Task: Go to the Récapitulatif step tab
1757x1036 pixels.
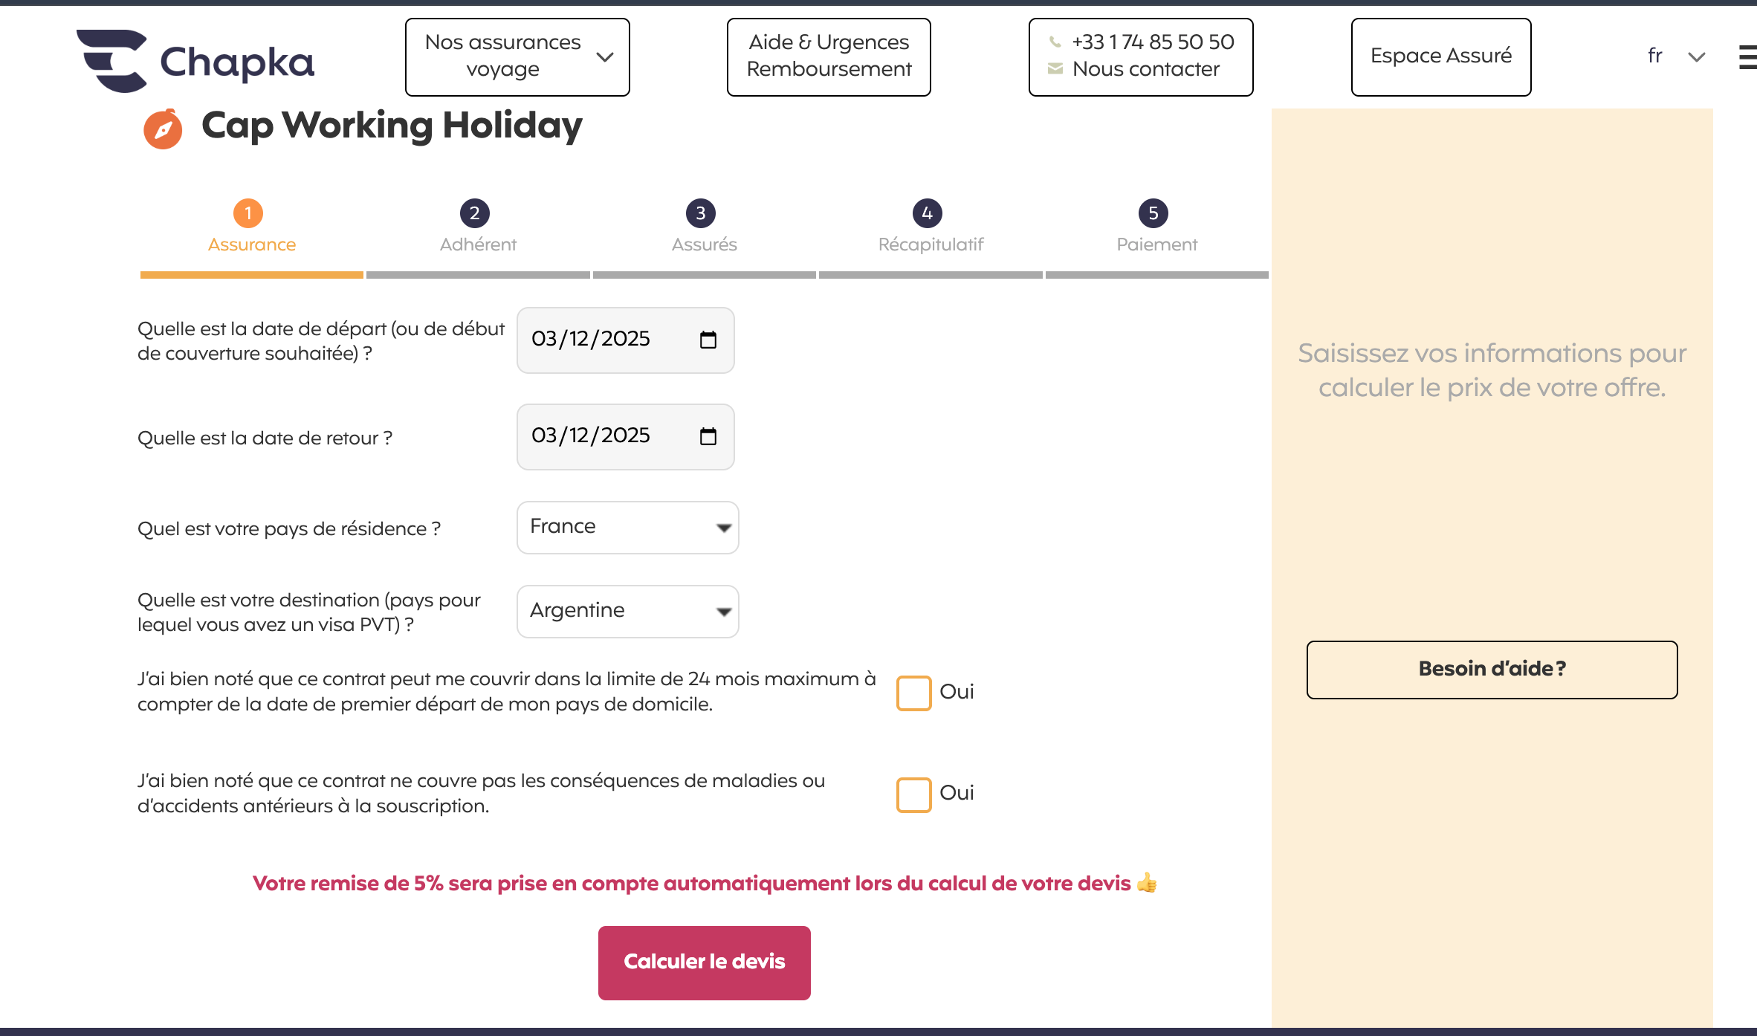Action: (x=931, y=244)
